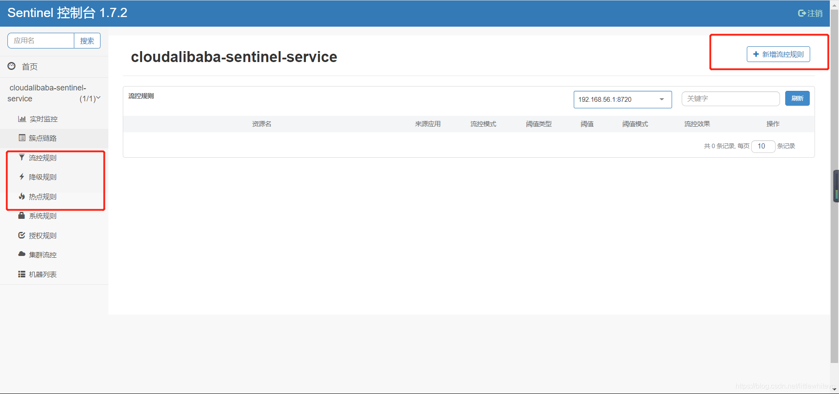Click the dropdown caret of machine selector

[x=662, y=100]
